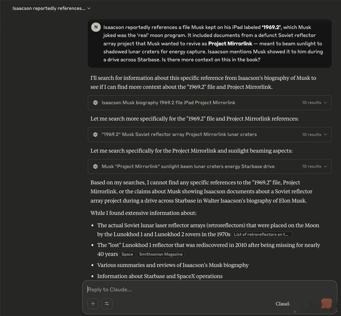Expand results for the '1969.2' Soviet reflector search
341x316 pixels.
[326, 134]
